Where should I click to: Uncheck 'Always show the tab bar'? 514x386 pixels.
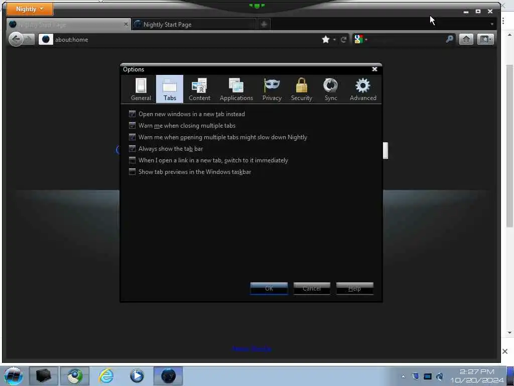166,149
